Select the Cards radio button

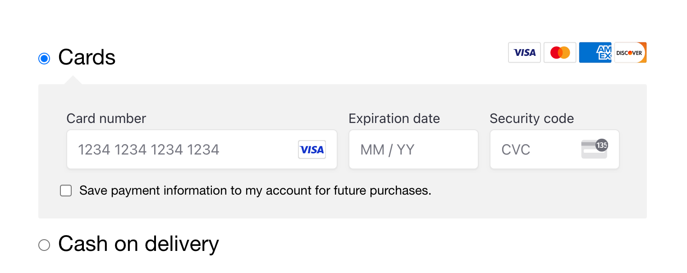[x=44, y=59]
